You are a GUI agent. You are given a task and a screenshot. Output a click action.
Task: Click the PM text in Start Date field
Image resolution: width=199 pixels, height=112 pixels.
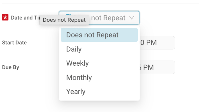click(x=151, y=43)
